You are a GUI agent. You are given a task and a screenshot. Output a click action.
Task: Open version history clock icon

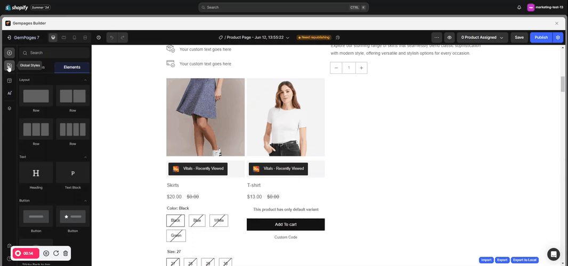(99, 38)
